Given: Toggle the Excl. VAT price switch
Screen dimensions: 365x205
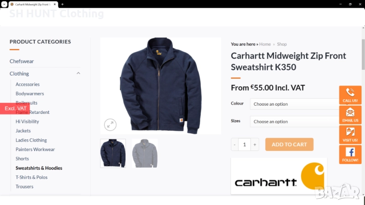Looking at the screenshot, I should pyautogui.click(x=15, y=108).
